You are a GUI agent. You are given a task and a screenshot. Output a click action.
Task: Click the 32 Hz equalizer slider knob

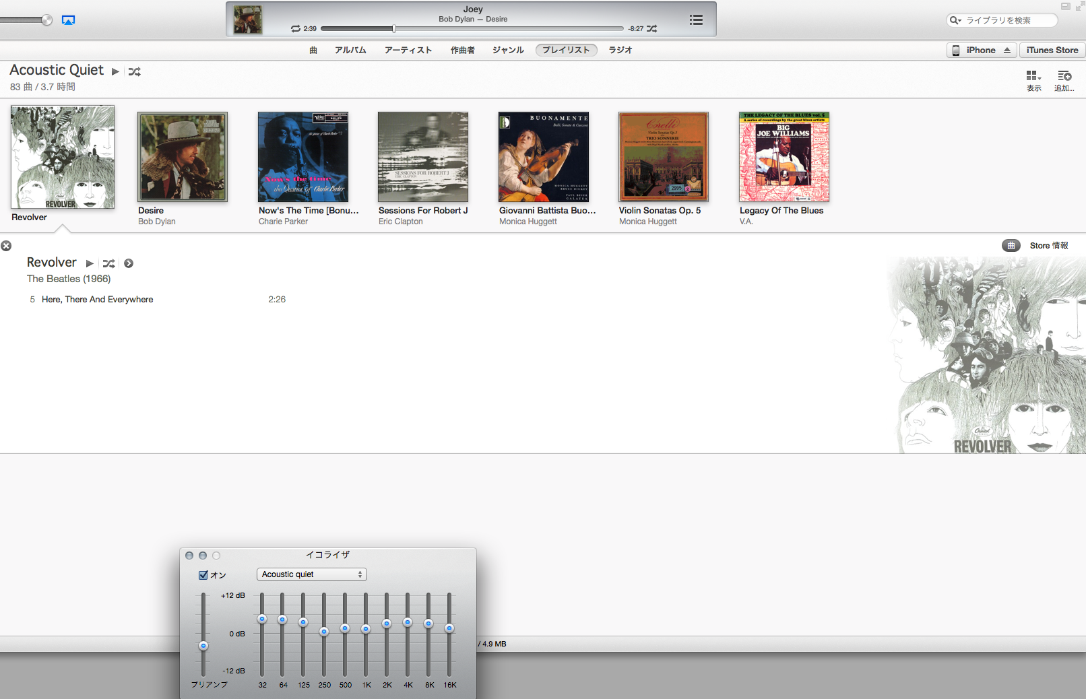262,619
